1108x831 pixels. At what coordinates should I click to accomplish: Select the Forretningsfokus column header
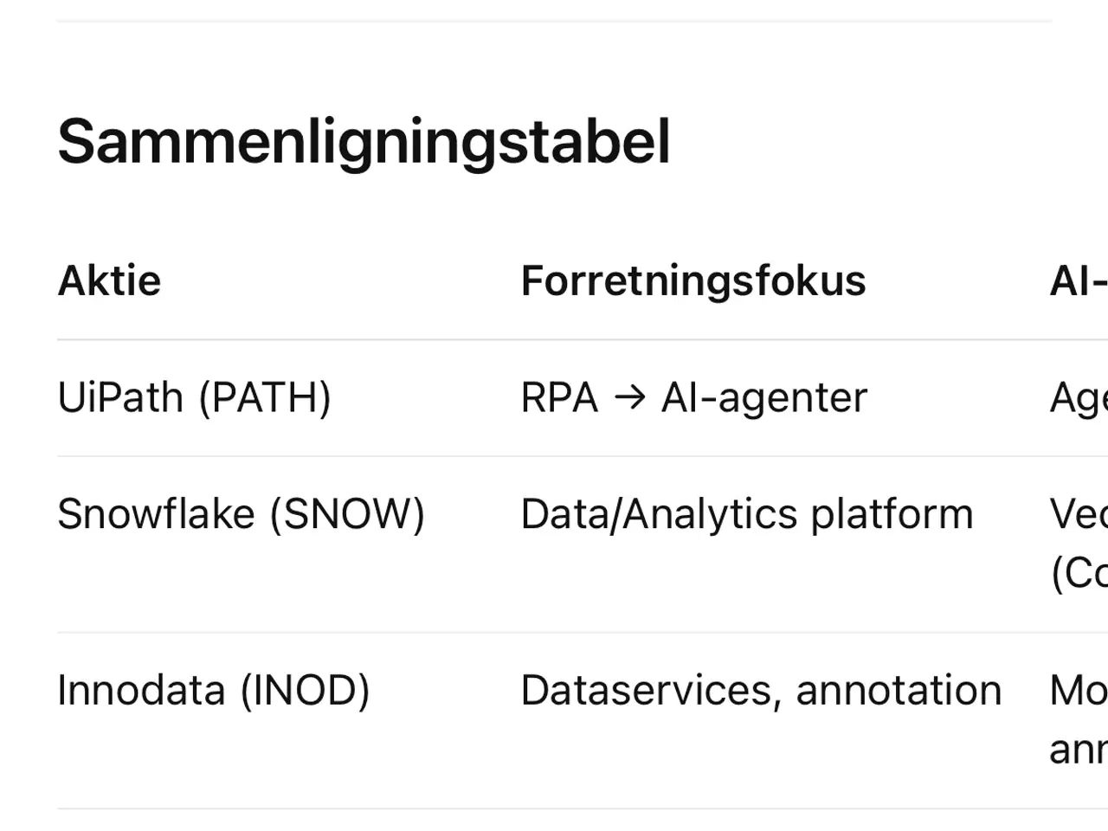[692, 281]
